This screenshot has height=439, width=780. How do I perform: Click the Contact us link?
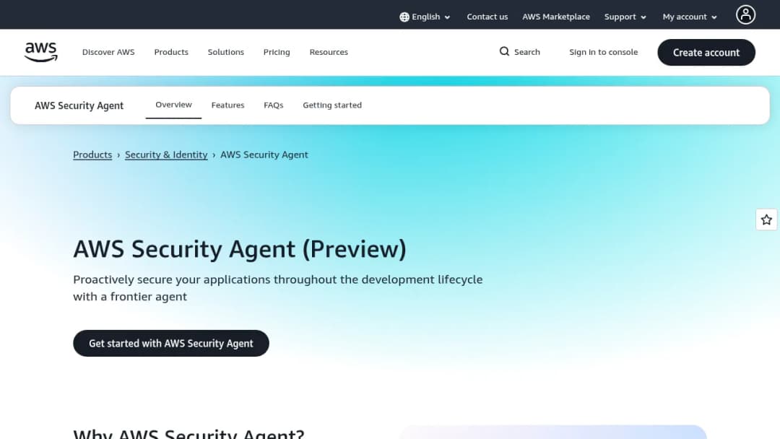487,17
